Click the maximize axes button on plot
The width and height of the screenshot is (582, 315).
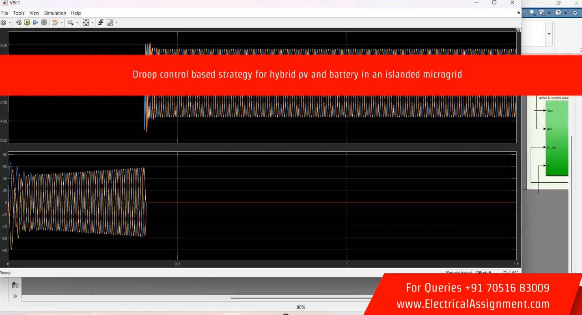[518, 30]
